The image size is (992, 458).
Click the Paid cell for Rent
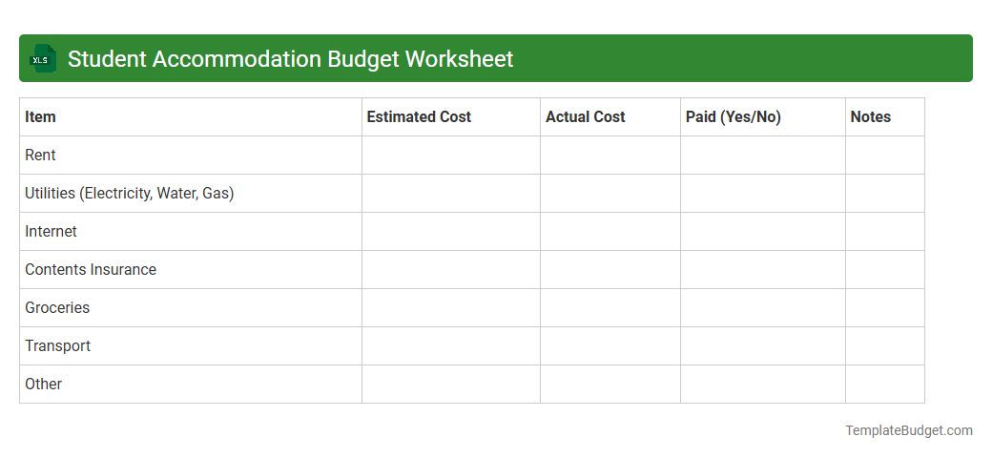pos(763,155)
